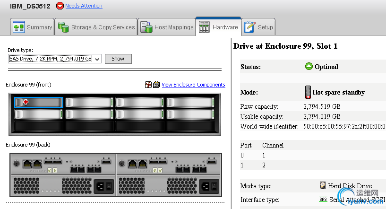Click the fan icon beside View Enclosure Components
Viewport: 386px width, 209px height.
point(148,85)
